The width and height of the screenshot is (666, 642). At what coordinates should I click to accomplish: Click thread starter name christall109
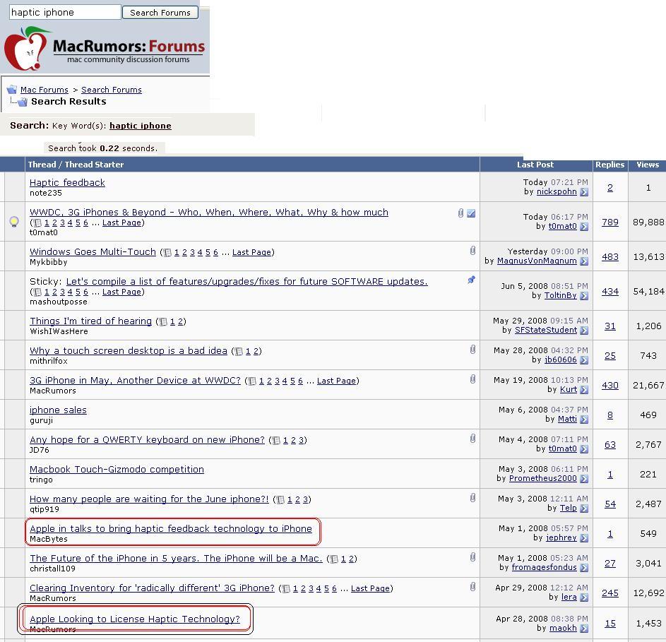click(53, 569)
